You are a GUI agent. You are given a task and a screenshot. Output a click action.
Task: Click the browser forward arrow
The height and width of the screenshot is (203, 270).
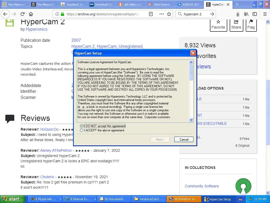14,14
